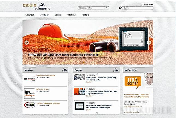Click the padlock login icon
The image size is (176, 118).
click(142, 4)
